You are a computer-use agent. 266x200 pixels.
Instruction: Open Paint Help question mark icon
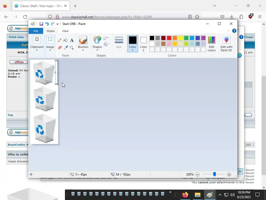coord(234,31)
